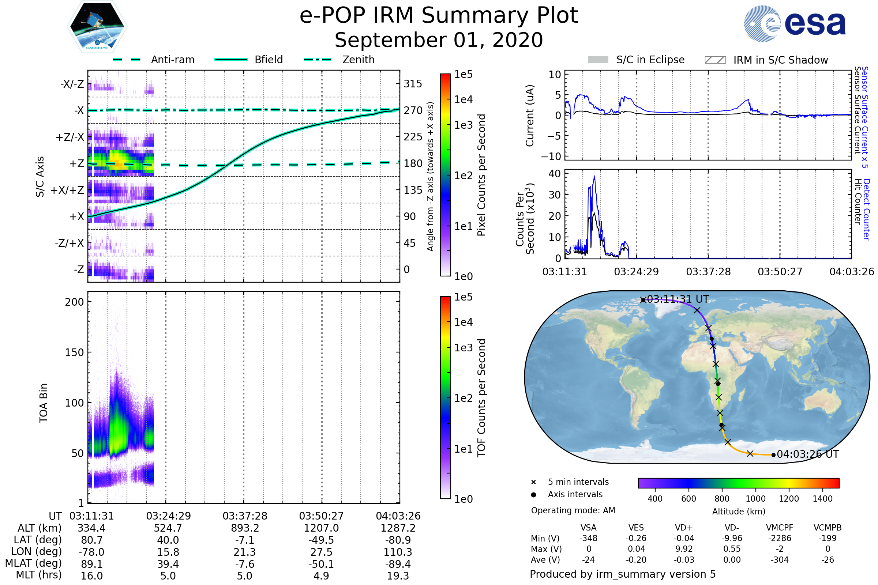
Task: Click the hatched IRM in S/C Shadow swatch
Action: 715,60
